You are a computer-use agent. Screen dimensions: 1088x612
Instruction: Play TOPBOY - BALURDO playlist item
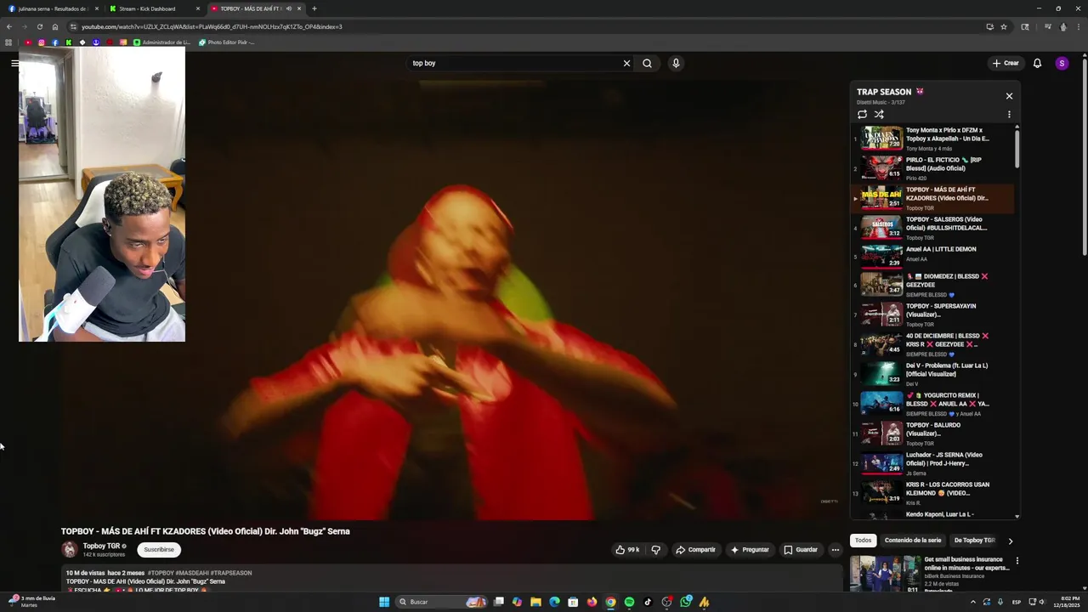932,433
